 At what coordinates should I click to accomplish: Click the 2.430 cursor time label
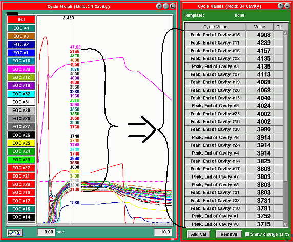point(68,18)
